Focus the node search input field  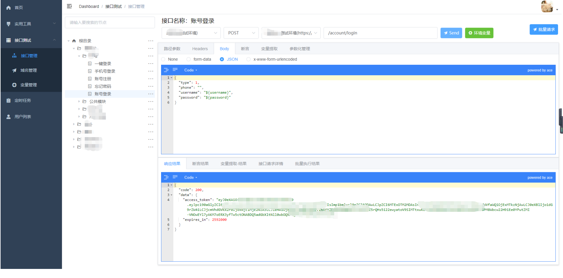pyautogui.click(x=110, y=23)
